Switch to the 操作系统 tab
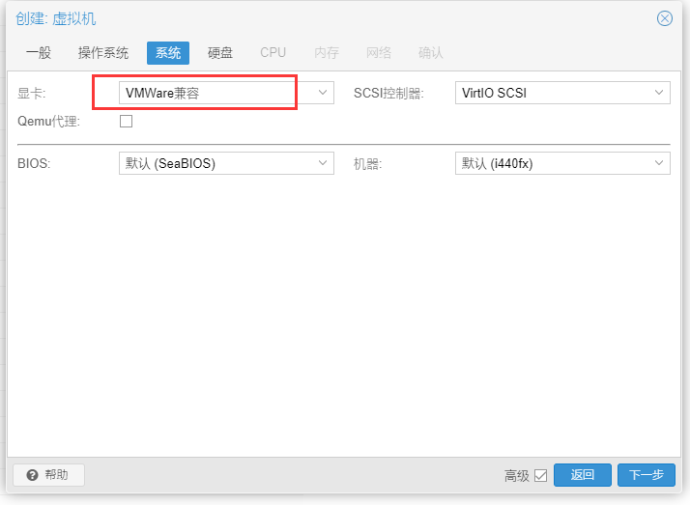Viewport: 690px width, 505px height. [x=103, y=53]
